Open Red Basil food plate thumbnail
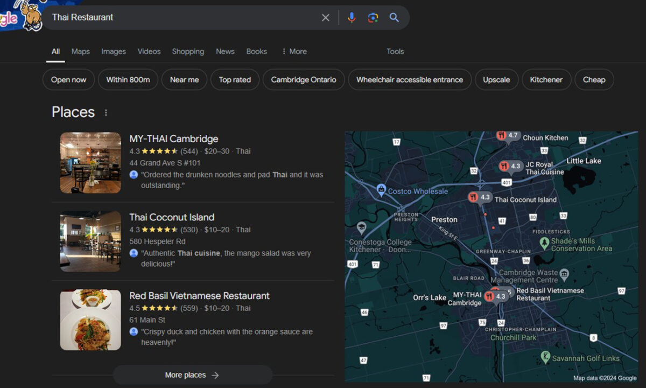This screenshot has width=646, height=388. coord(90,320)
